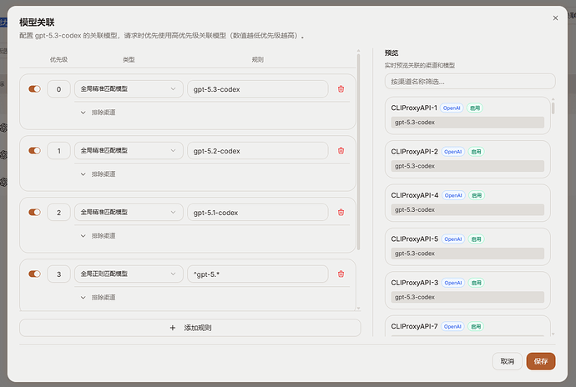This screenshot has height=387, width=576.
Task: Select the CLIProxyAPI-5 channel name
Action: [x=415, y=239]
